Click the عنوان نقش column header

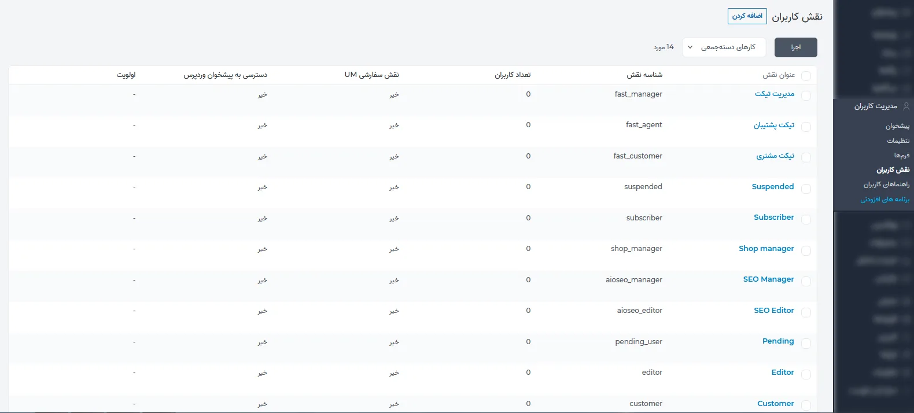[779, 75]
